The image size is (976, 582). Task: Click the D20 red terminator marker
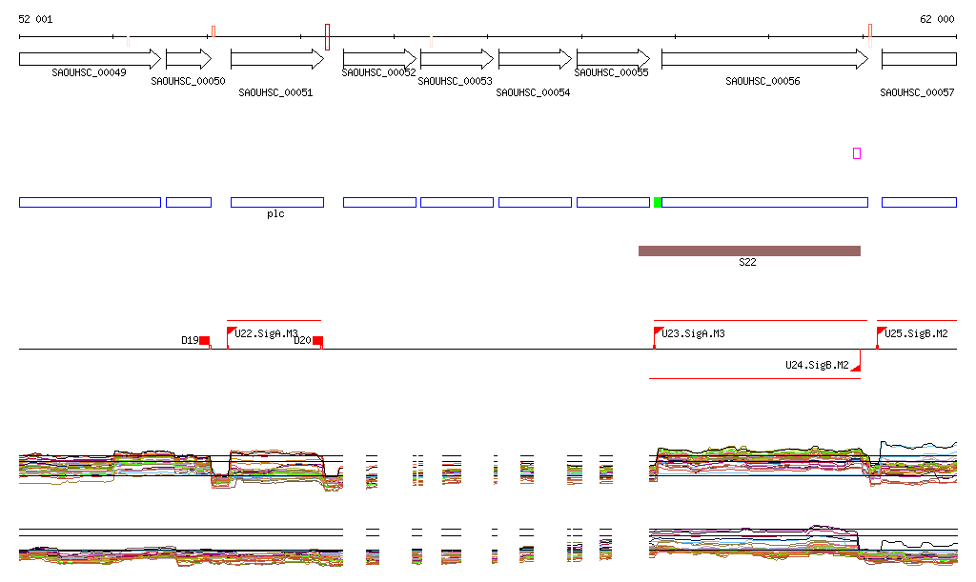(317, 340)
